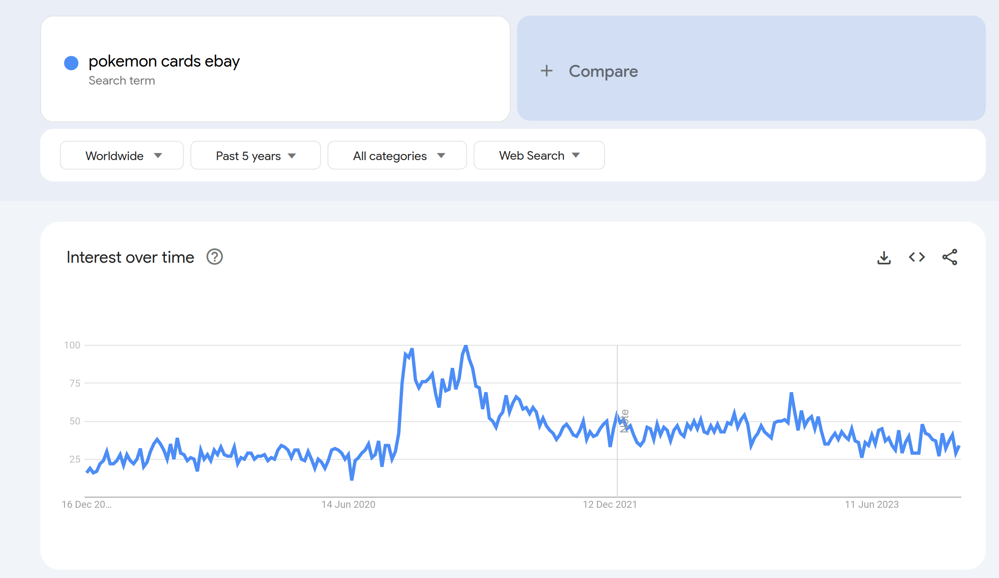Open help for Interest over time

[214, 257]
